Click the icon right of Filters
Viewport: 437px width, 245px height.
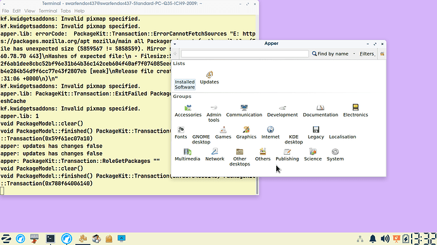pyautogui.click(x=382, y=54)
